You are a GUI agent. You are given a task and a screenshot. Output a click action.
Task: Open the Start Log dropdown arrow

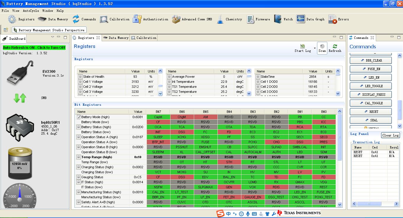click(x=315, y=48)
